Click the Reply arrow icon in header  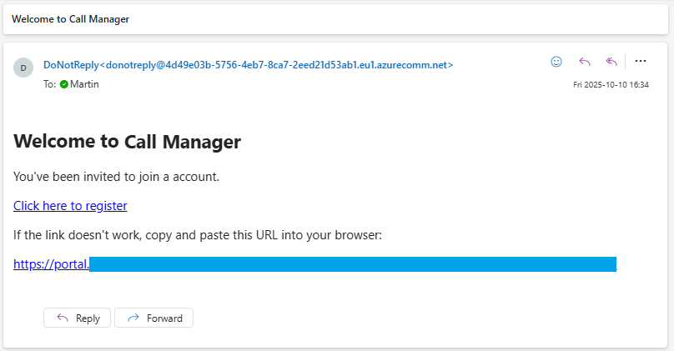coord(585,62)
